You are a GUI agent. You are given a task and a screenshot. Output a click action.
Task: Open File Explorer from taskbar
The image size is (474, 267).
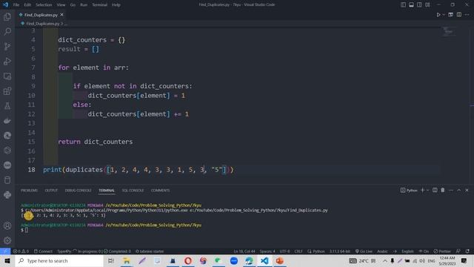(127, 260)
